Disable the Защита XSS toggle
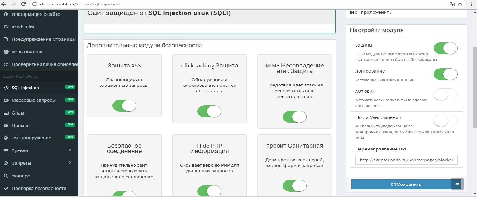Image resolution: width=477 pixels, height=197 pixels. (x=124, y=106)
